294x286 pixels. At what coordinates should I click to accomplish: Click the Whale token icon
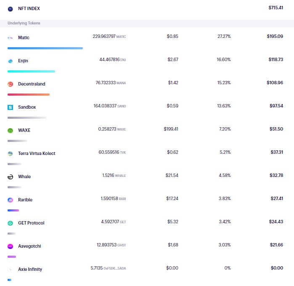tap(11, 177)
